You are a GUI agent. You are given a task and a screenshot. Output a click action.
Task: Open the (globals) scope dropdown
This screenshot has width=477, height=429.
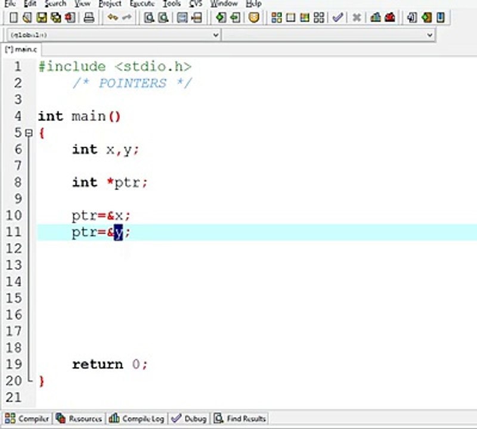pos(113,35)
